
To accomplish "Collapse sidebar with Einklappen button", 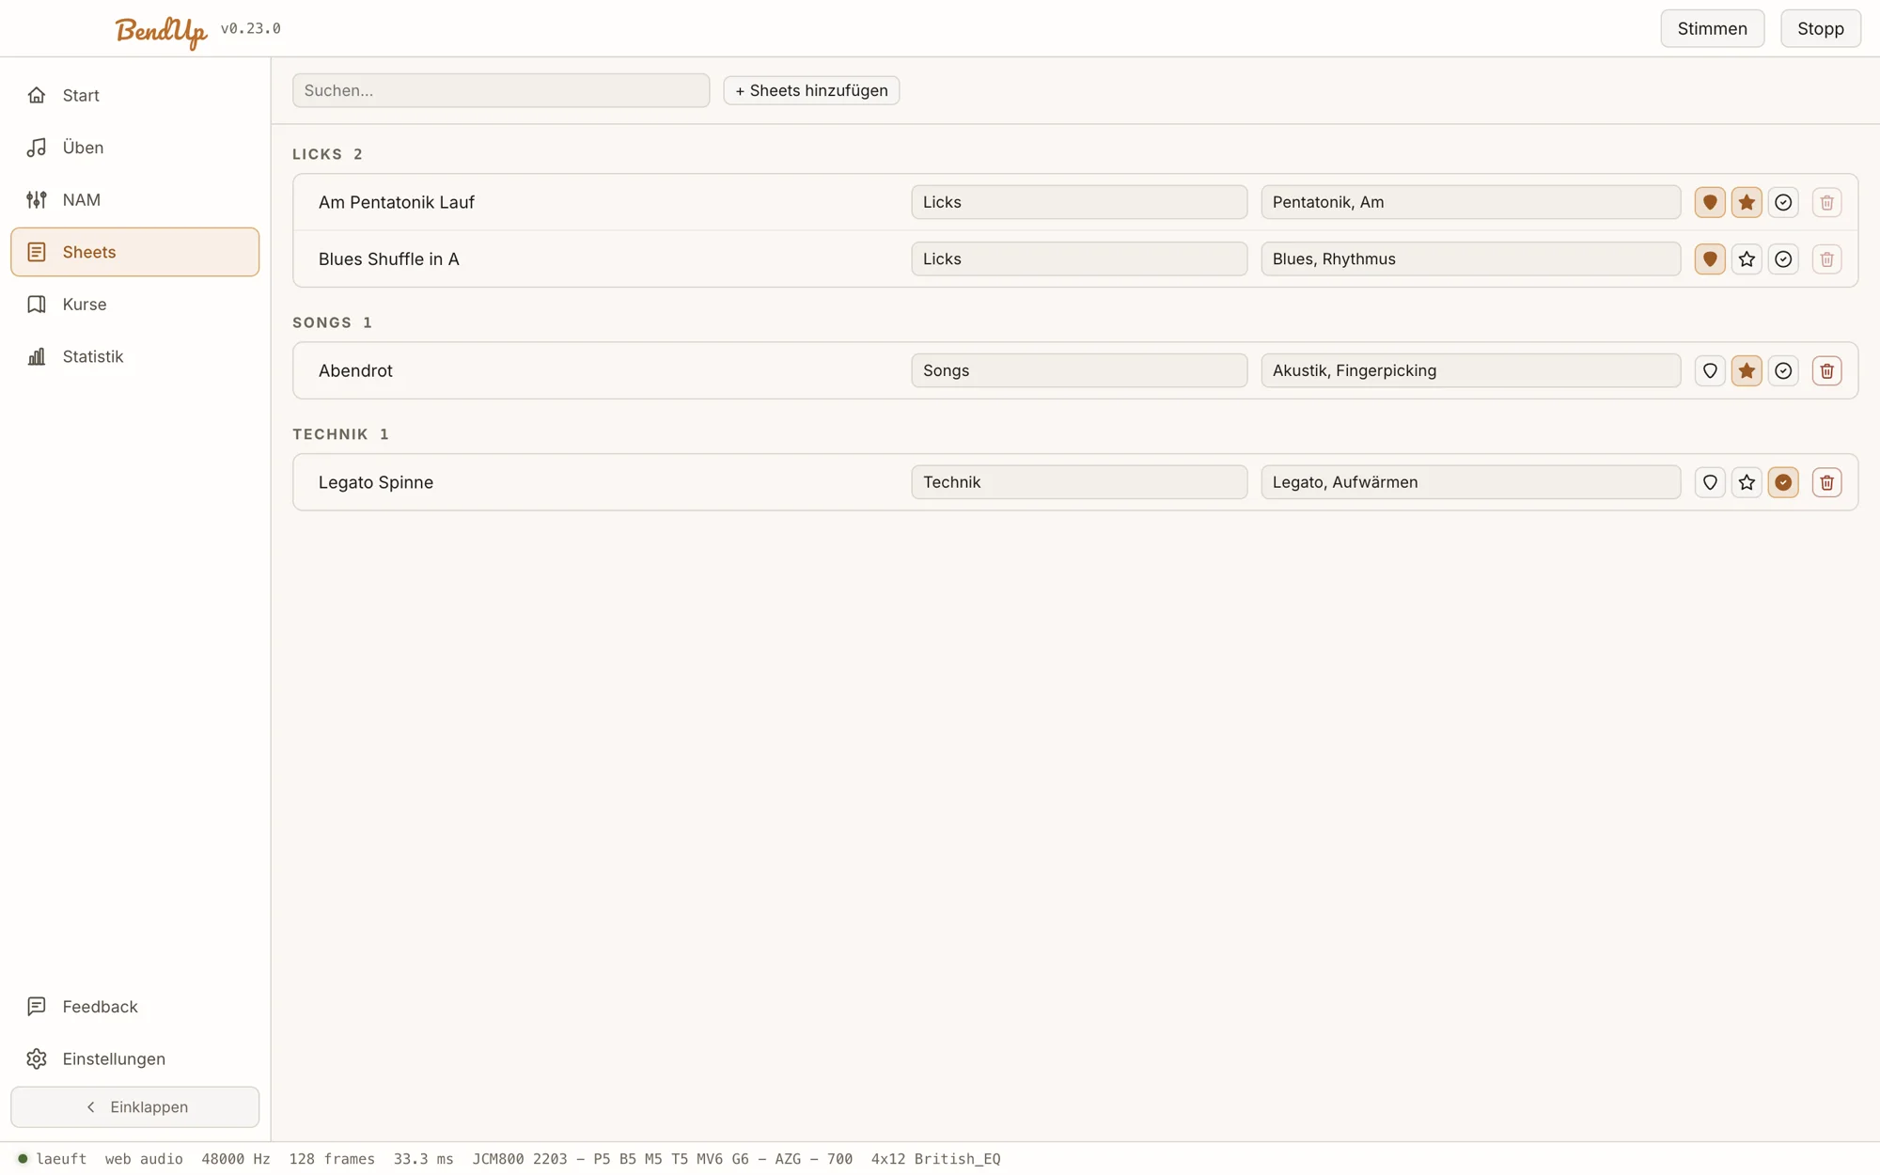I will (134, 1107).
